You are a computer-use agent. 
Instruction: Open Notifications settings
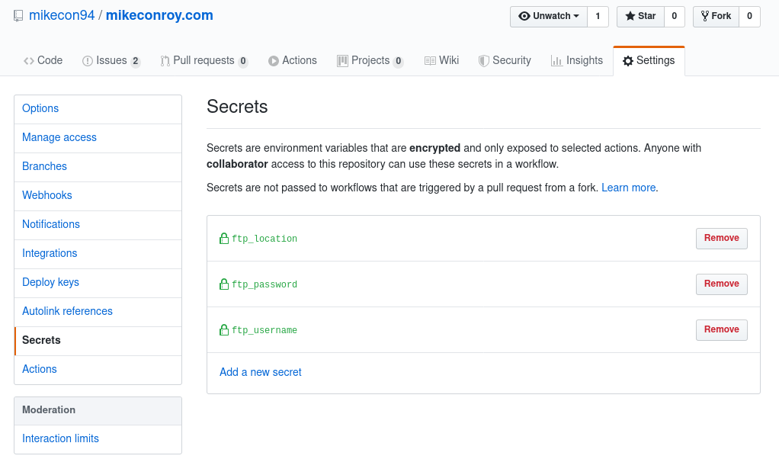pyautogui.click(x=98, y=224)
